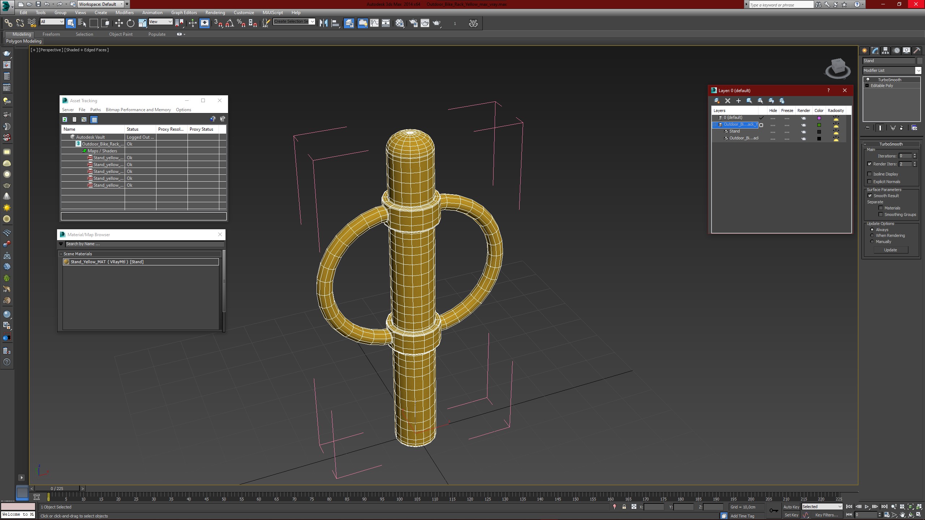
Task: Select the Move tool in main toolbar
Action: tap(119, 23)
